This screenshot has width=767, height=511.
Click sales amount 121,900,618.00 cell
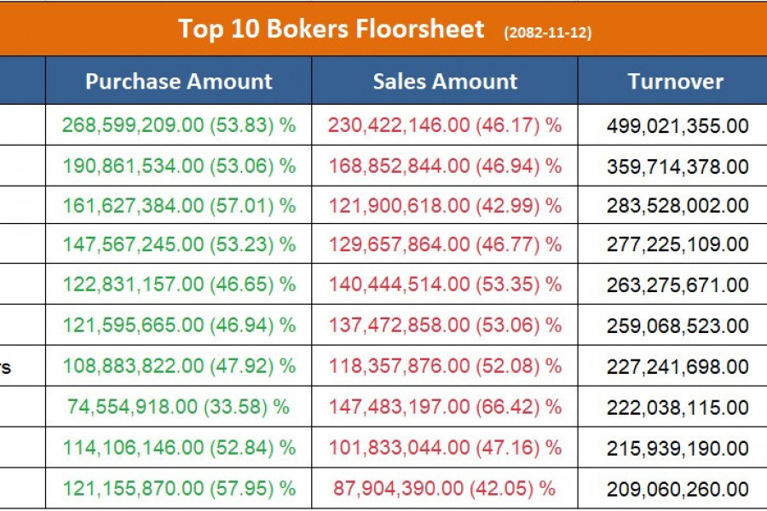coord(445,205)
